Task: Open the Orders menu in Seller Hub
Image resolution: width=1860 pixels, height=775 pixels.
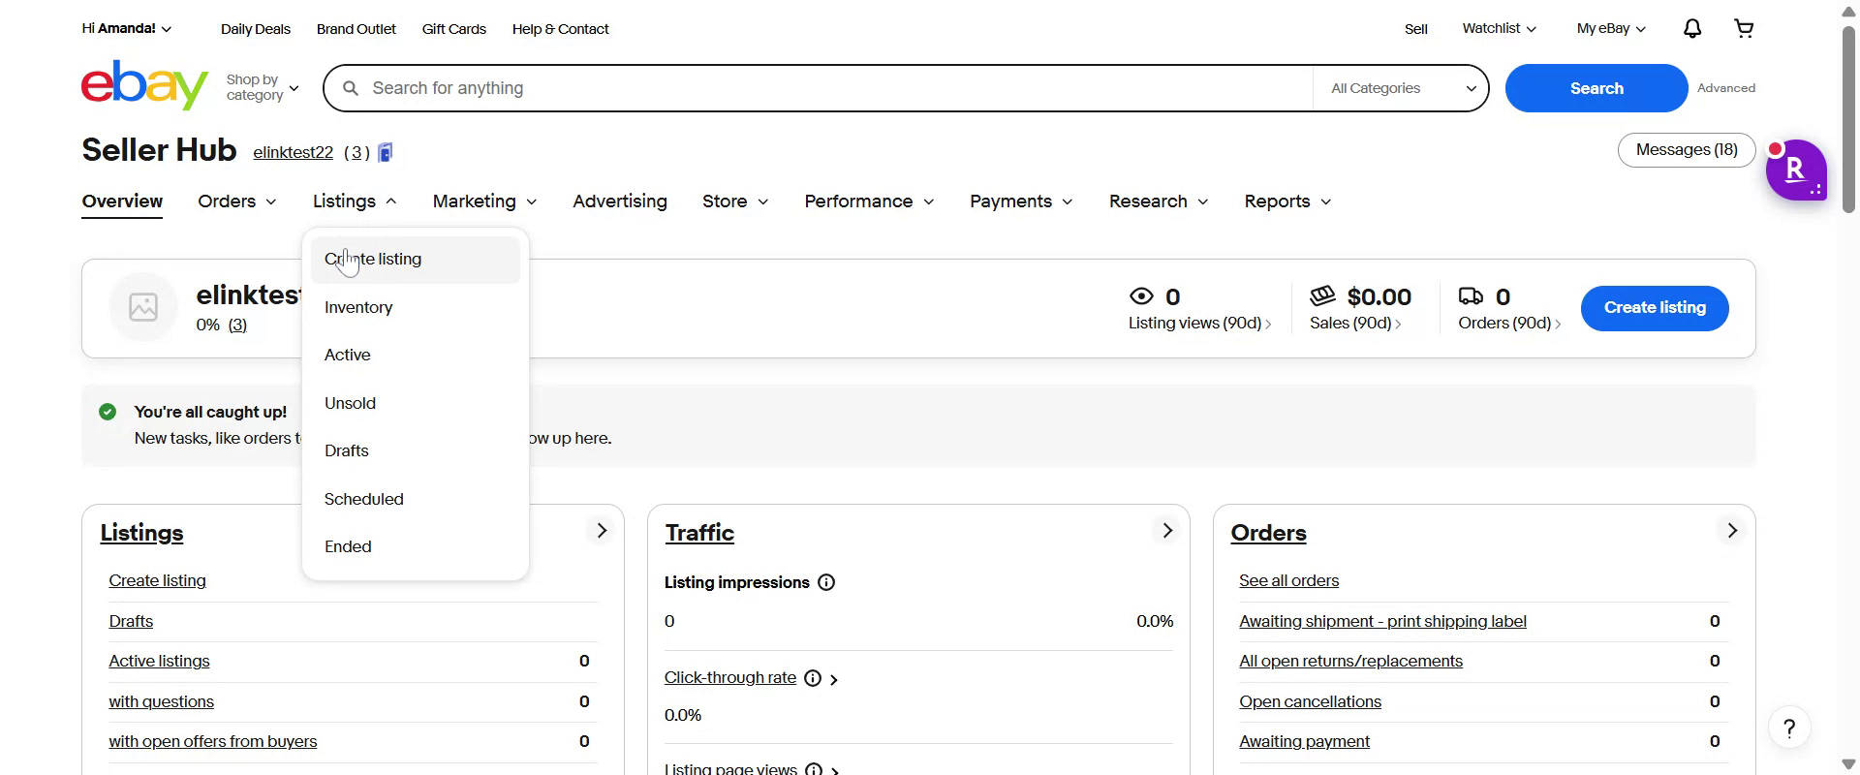Action: coord(237,201)
